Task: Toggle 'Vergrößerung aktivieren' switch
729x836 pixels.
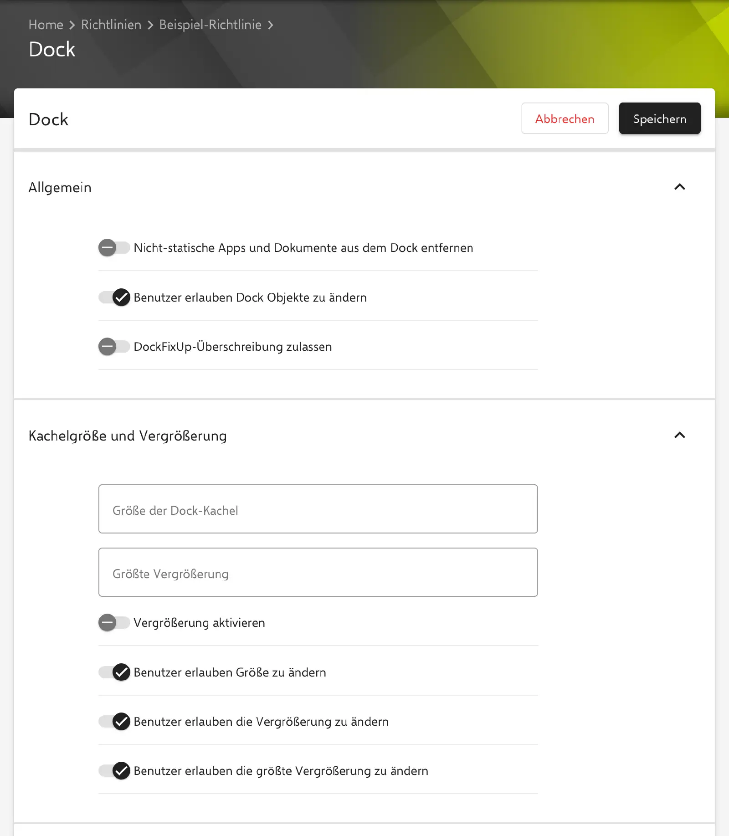Action: pyautogui.click(x=114, y=623)
